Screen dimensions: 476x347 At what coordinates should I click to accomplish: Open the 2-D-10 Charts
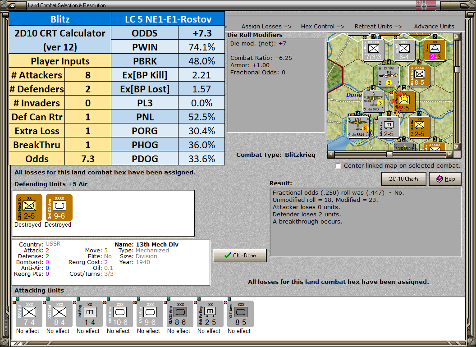pos(404,179)
